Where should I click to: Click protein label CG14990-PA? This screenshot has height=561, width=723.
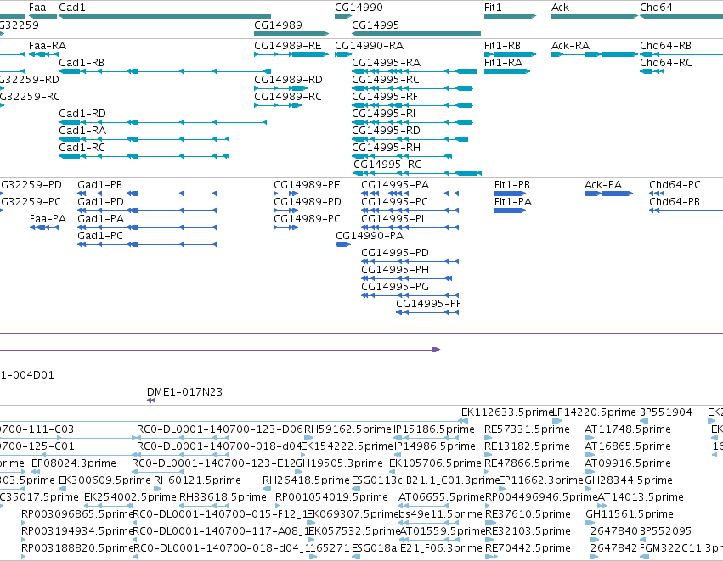(x=370, y=236)
